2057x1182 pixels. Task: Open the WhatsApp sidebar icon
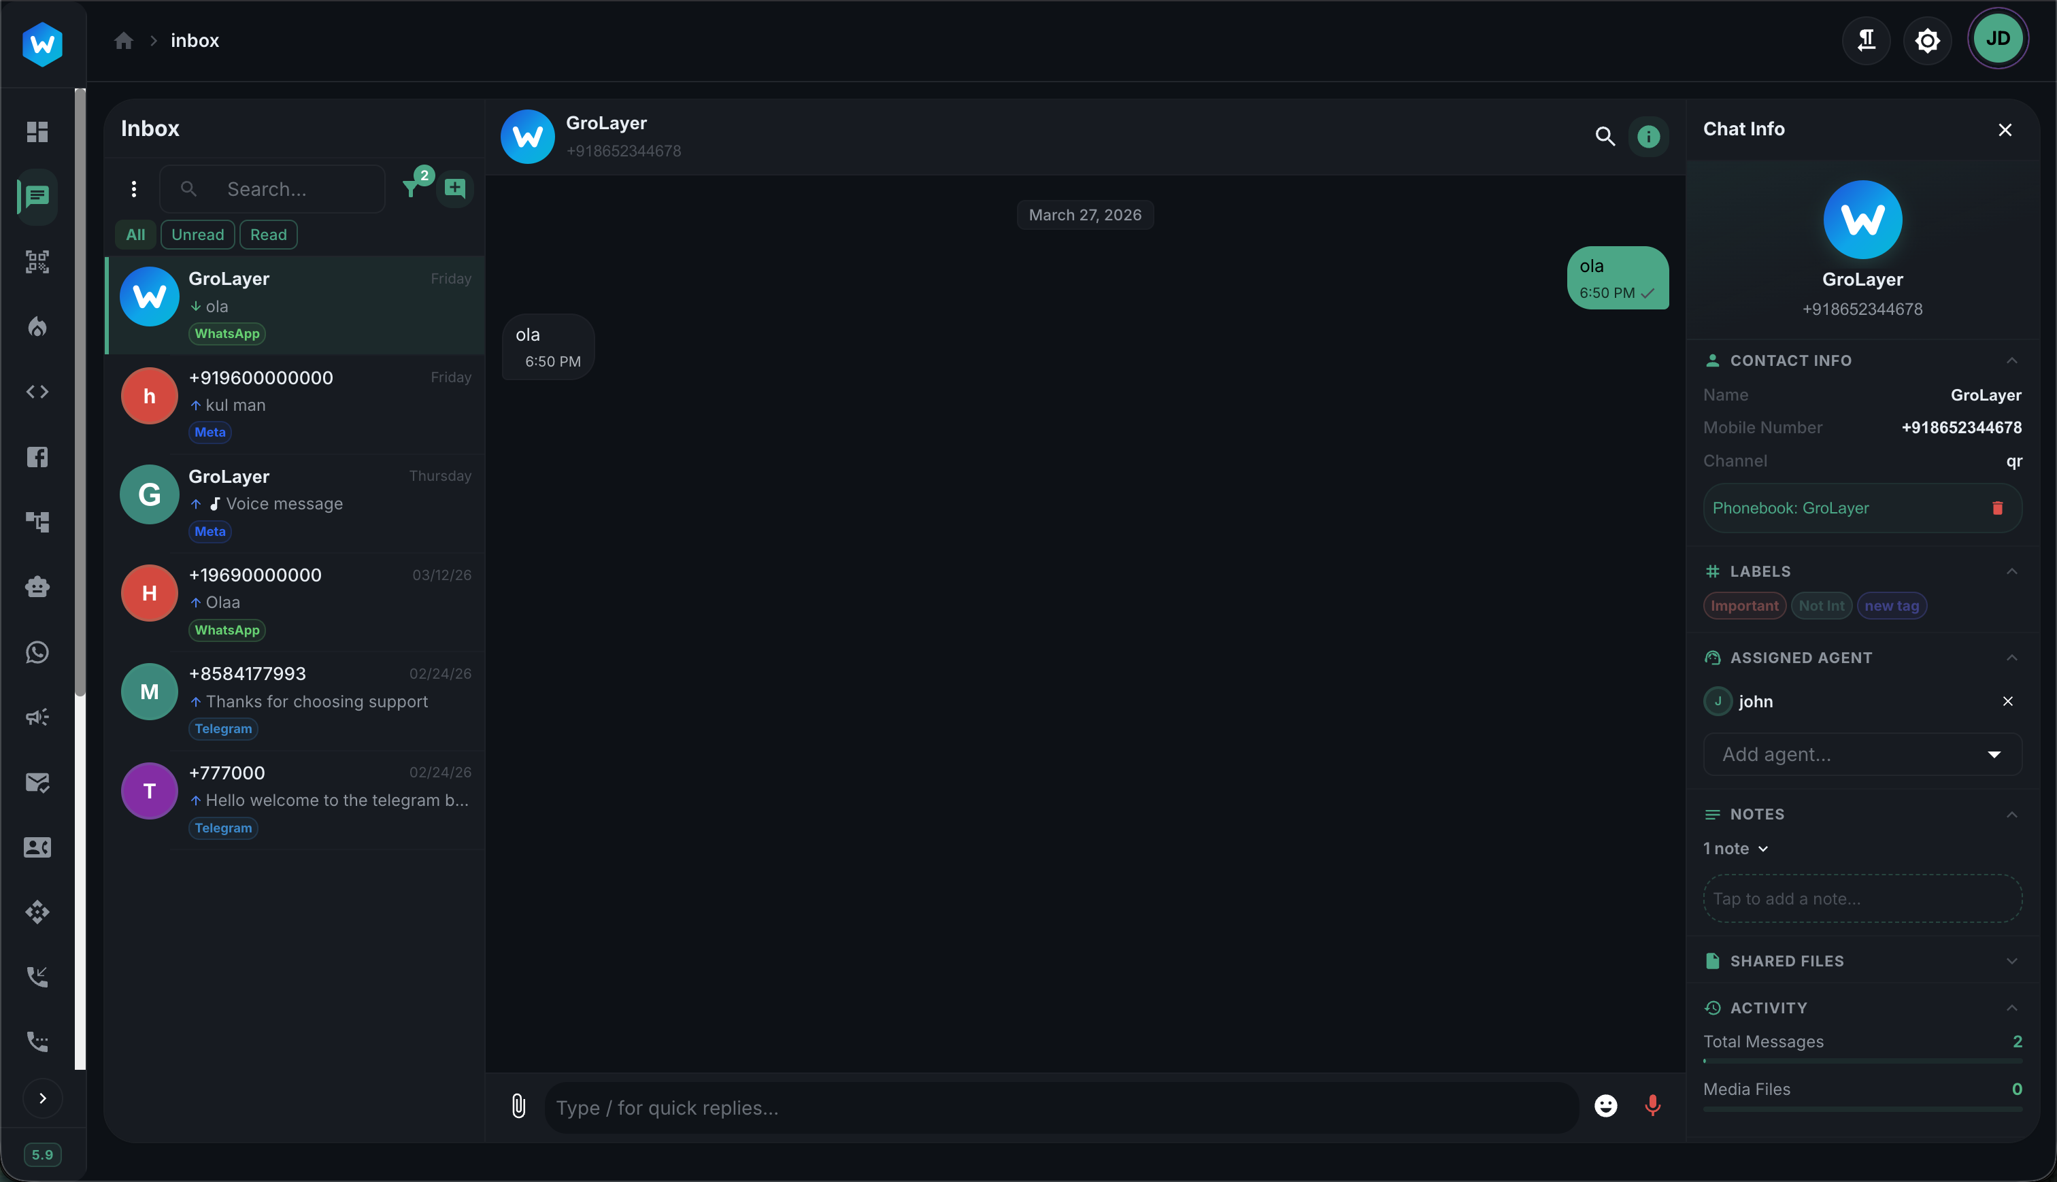pos(37,652)
